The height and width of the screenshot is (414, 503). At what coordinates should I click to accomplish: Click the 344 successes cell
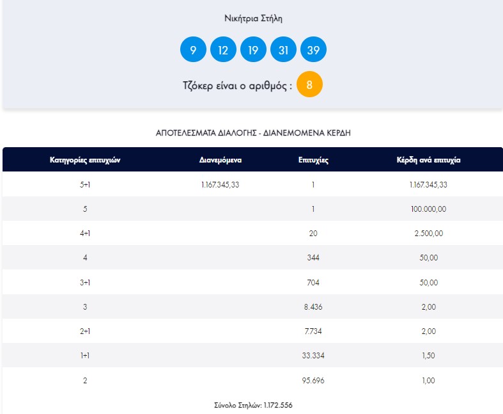(x=313, y=258)
